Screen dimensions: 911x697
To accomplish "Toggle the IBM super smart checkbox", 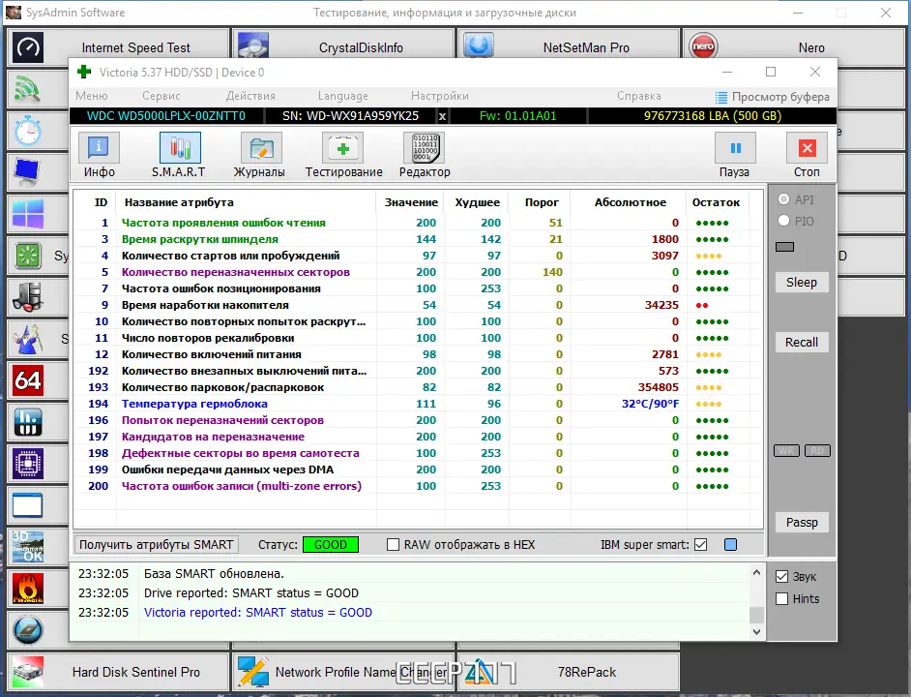I will [701, 545].
